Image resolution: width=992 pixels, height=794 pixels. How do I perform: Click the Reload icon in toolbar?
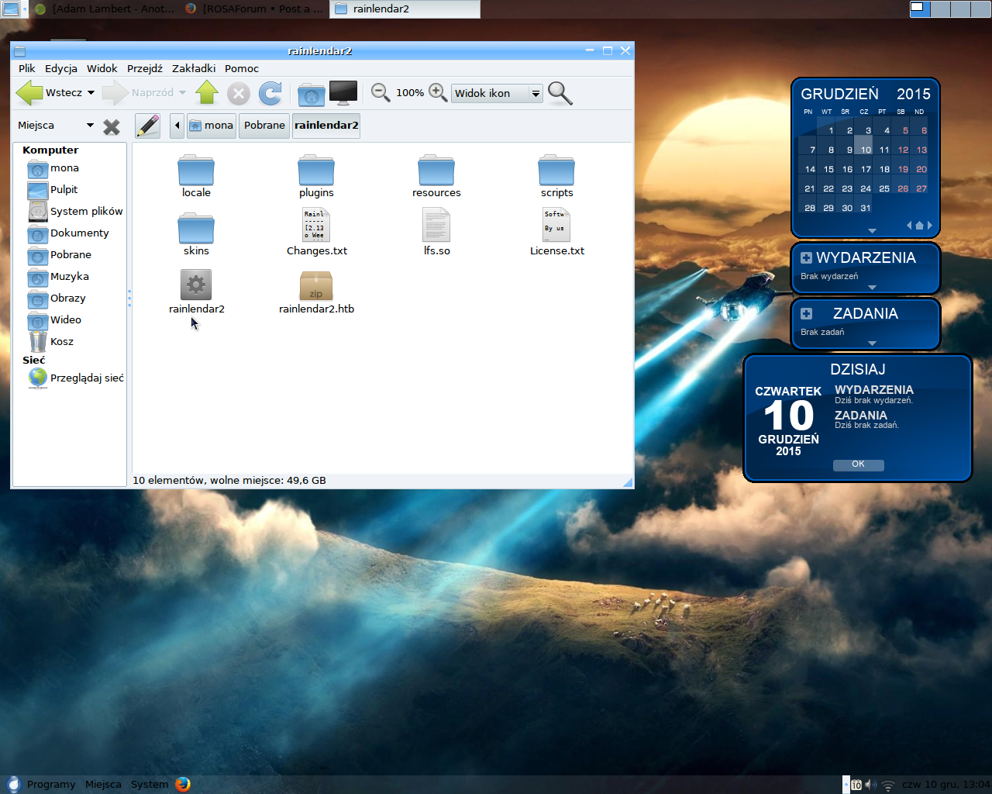pyautogui.click(x=270, y=94)
